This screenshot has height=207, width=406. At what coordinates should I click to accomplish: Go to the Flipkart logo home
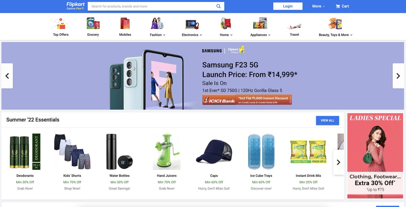click(75, 6)
